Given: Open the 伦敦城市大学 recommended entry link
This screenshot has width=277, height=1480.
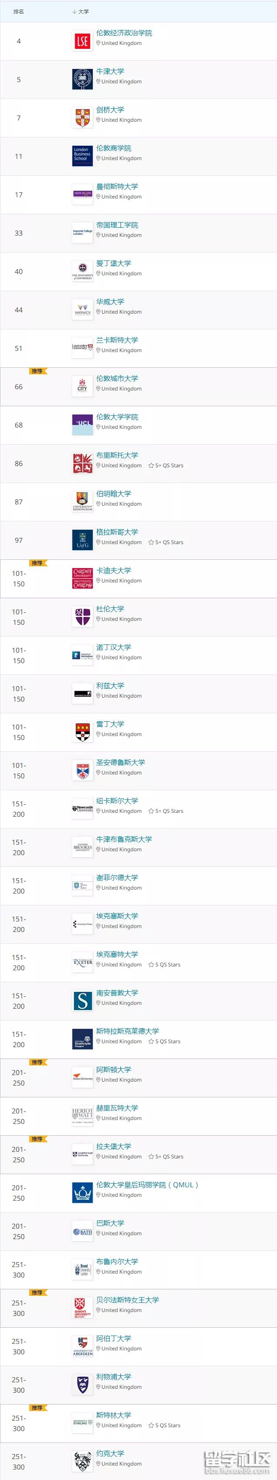Looking at the screenshot, I should [117, 379].
